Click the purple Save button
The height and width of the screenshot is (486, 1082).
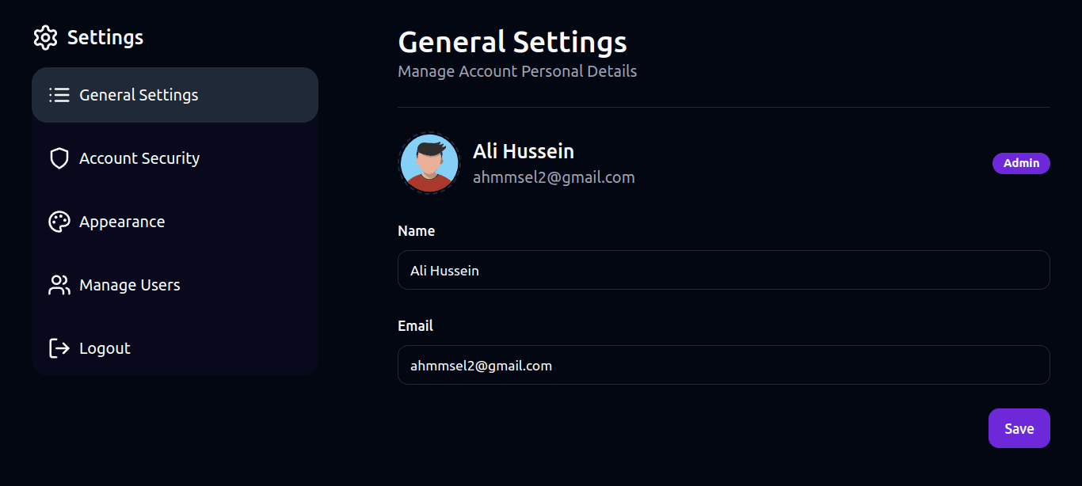tap(1019, 428)
